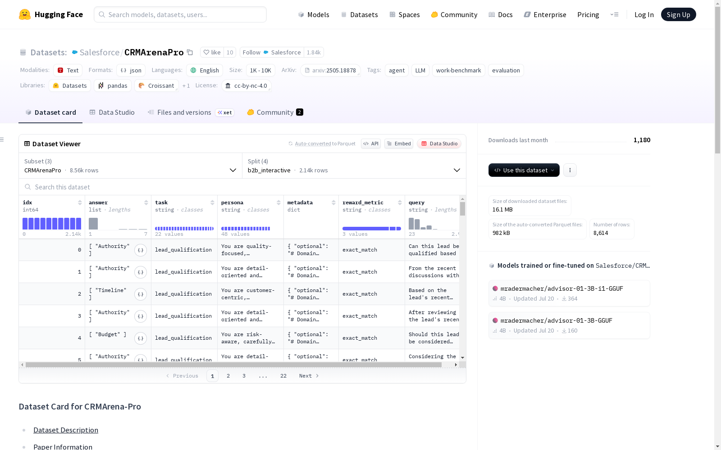Click the idx histogram distribution bars
Viewport: 721px width, 450px height.
pos(52,224)
